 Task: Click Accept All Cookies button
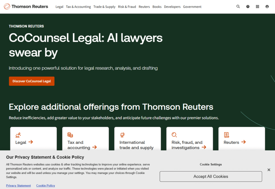tap(211, 176)
